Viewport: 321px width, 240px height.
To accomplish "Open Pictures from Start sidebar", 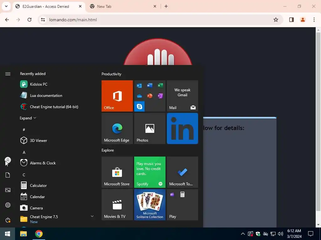I will [x=8, y=190].
